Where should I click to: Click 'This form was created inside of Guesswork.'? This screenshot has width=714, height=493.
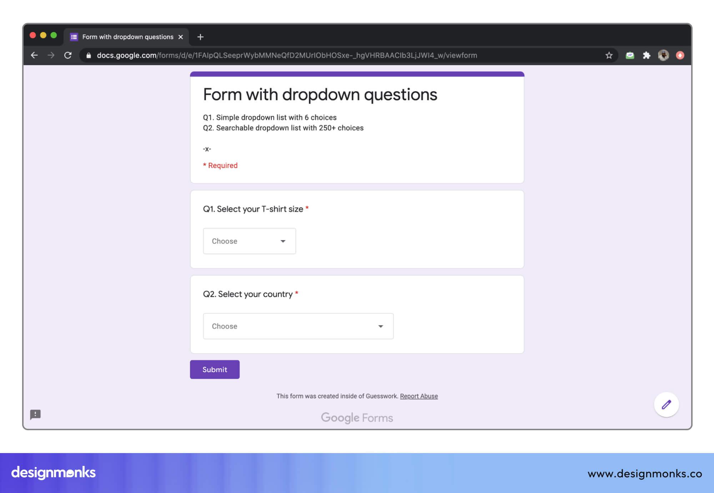coord(337,396)
